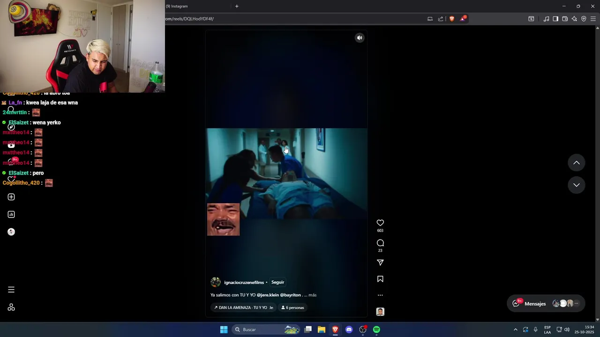
Task: Go to next reel with down arrow
Action: tap(577, 185)
